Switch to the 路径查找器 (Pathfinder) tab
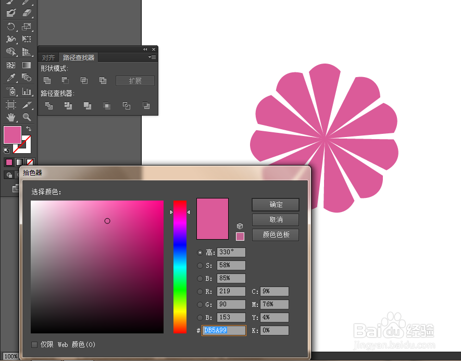 click(x=79, y=58)
